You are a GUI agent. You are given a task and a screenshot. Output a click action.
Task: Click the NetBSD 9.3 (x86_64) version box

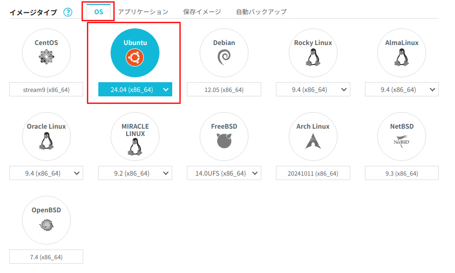click(x=402, y=173)
